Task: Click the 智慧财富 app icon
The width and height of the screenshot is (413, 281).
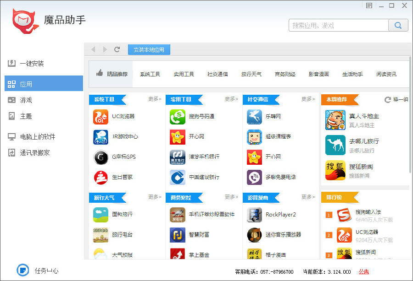Action: [178, 235]
